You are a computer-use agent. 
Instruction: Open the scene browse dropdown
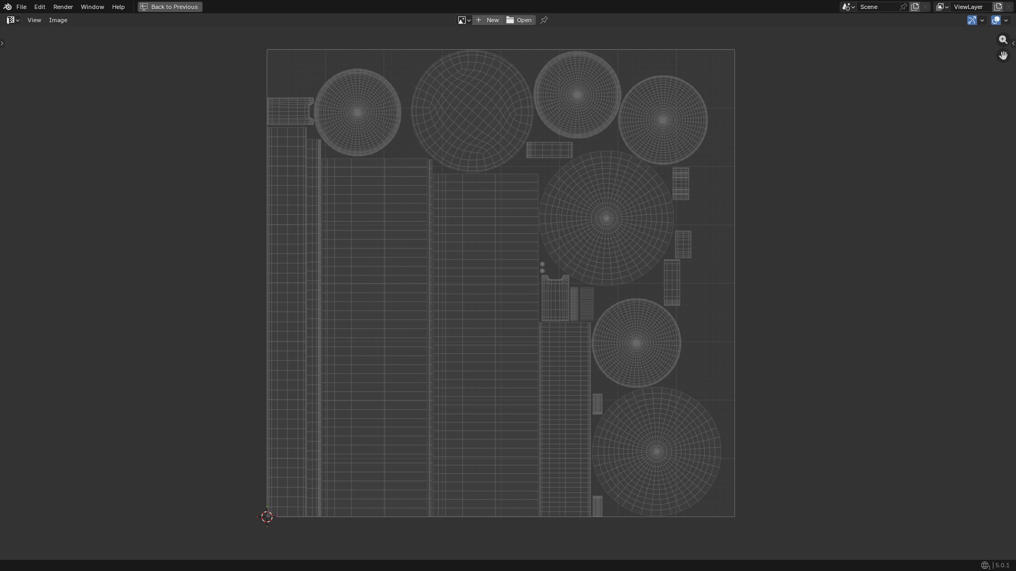848,7
